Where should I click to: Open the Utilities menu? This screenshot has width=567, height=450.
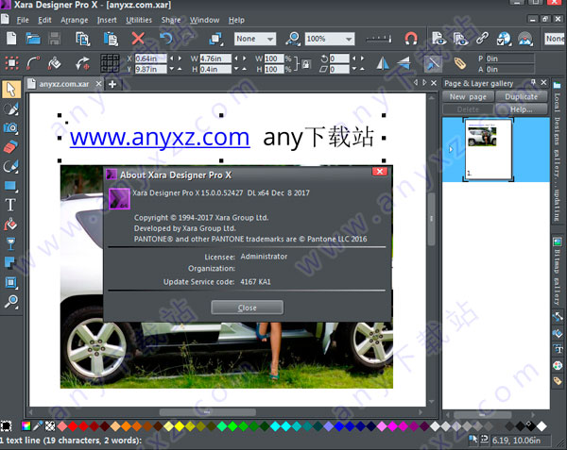[139, 20]
